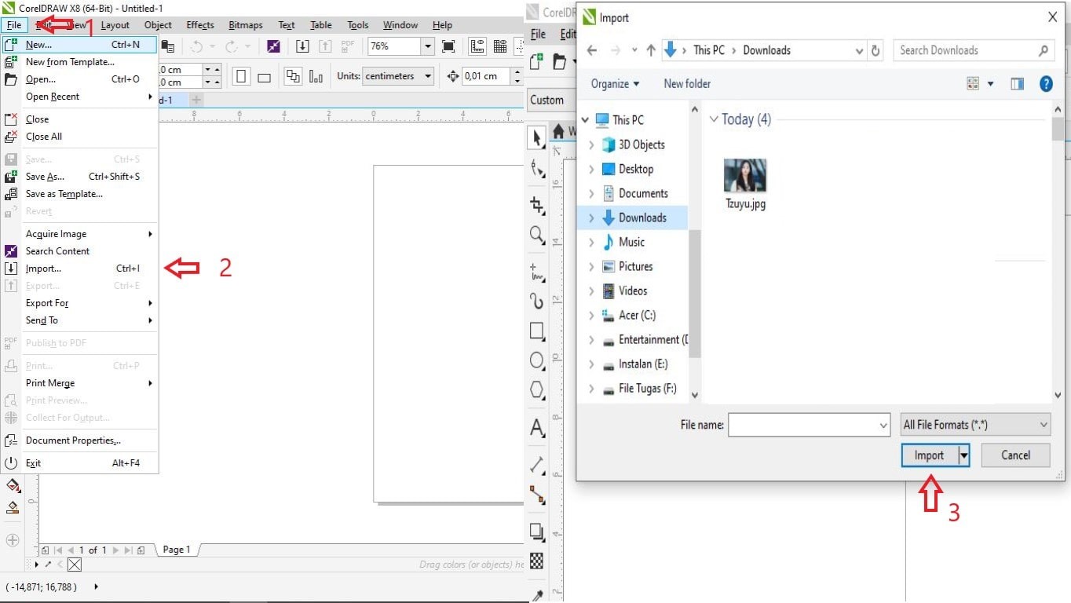
Task: Click the No Color swatch with X
Action: (x=75, y=565)
